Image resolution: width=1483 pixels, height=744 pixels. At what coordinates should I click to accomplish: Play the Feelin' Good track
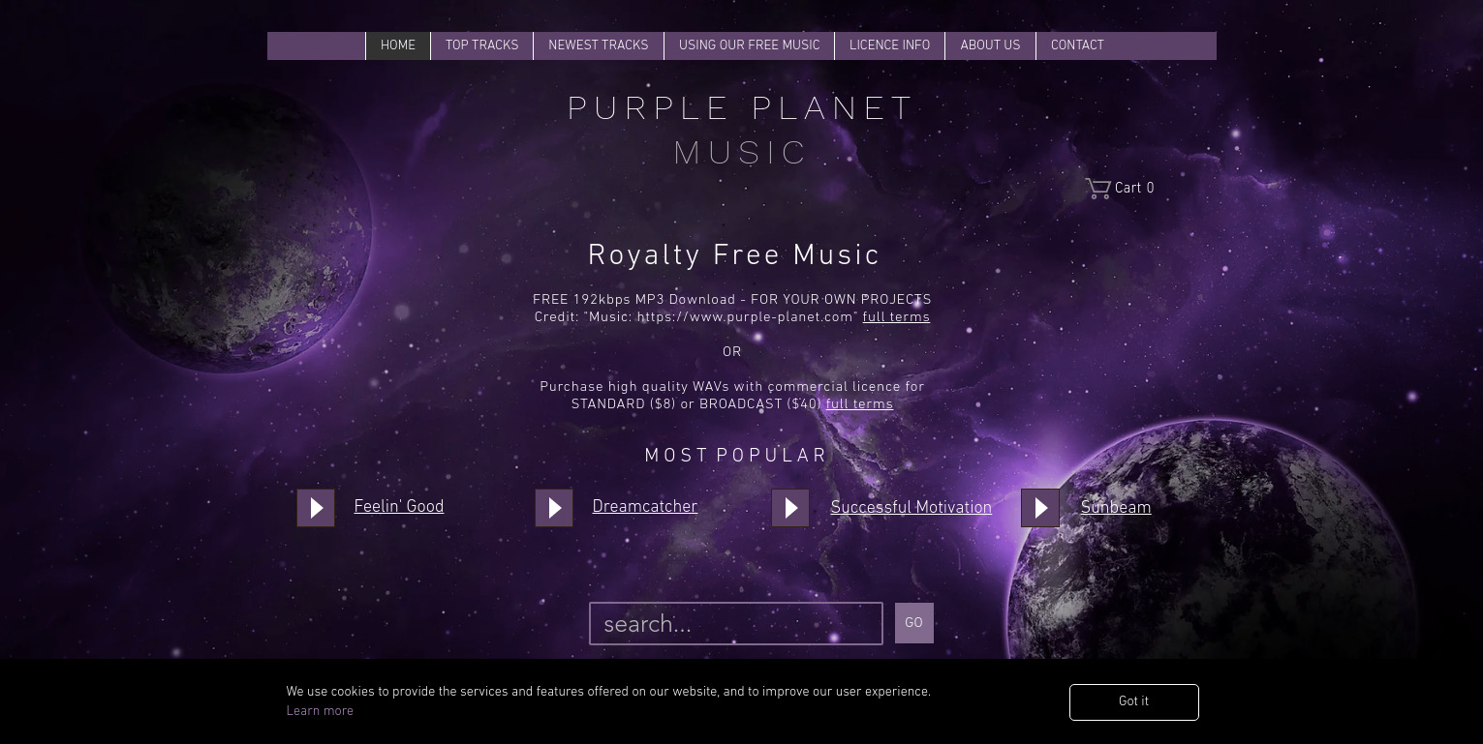click(316, 508)
